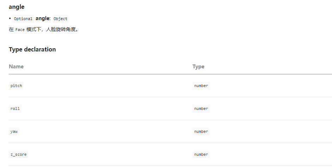Click the angle section heading
Screen dimensions: 332x167
17,7
